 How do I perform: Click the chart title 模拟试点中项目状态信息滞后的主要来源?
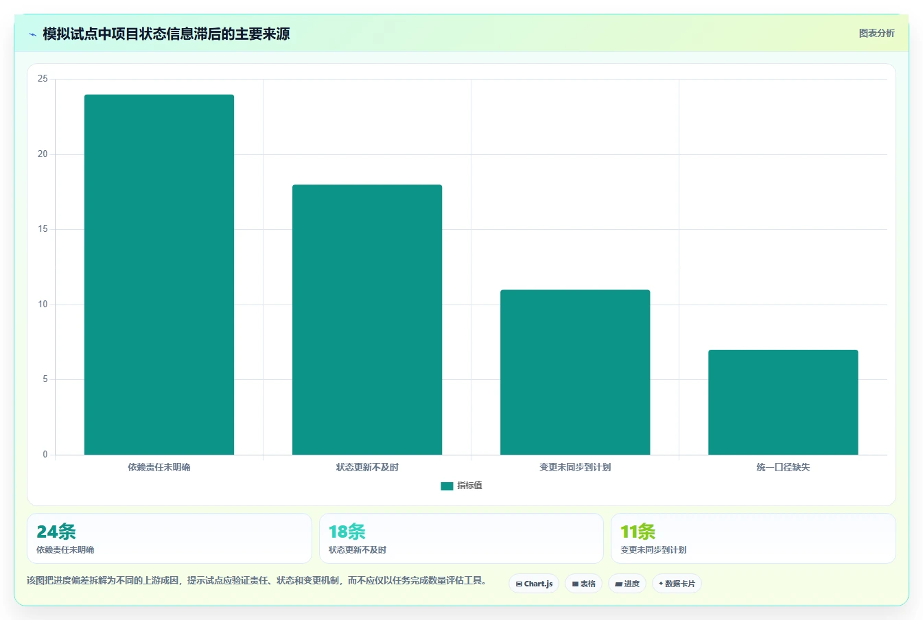point(166,34)
